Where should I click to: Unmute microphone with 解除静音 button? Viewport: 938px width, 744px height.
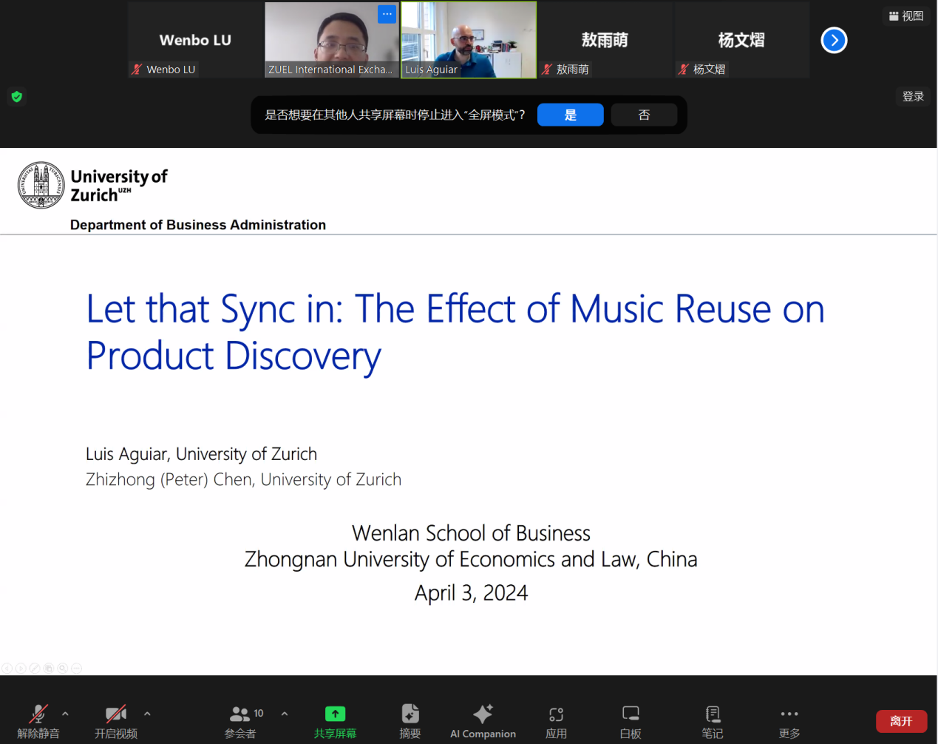(38, 720)
